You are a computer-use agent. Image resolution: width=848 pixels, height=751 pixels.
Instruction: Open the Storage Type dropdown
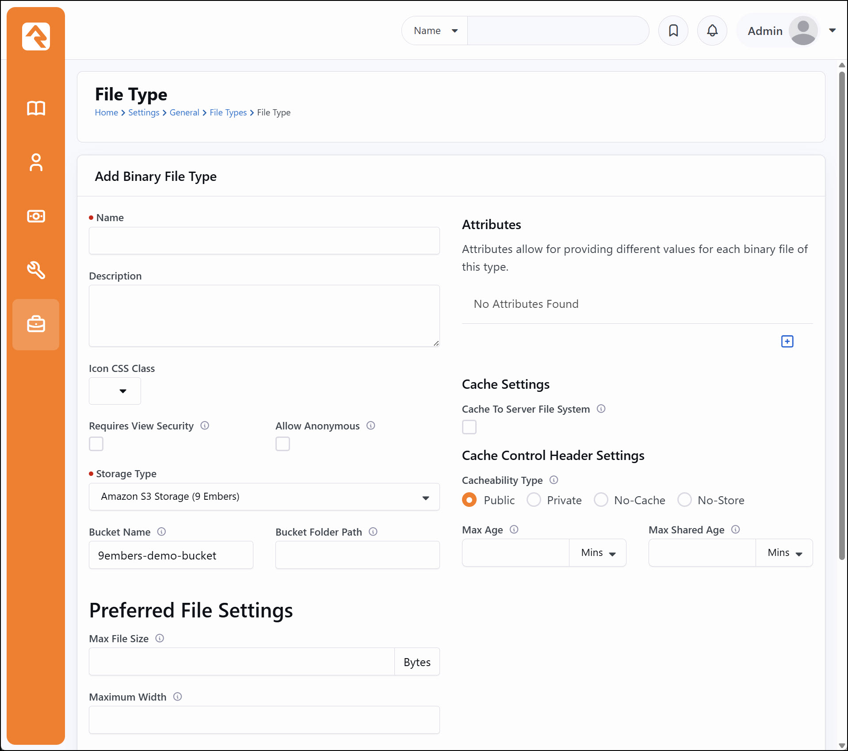264,497
